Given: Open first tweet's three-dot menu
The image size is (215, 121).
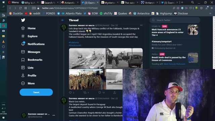Looking at the screenshot, I should tap(141, 26).
